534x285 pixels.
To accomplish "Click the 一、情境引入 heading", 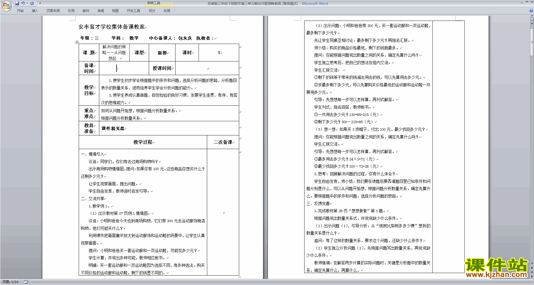I will [92, 154].
